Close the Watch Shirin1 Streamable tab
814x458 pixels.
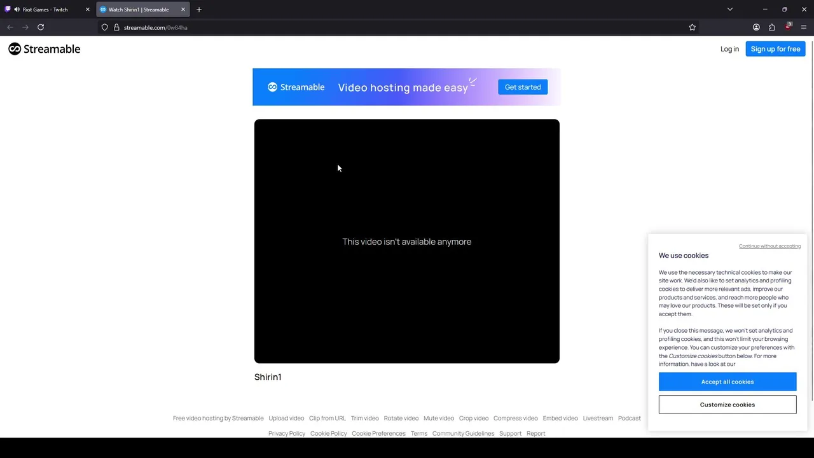pos(183,10)
